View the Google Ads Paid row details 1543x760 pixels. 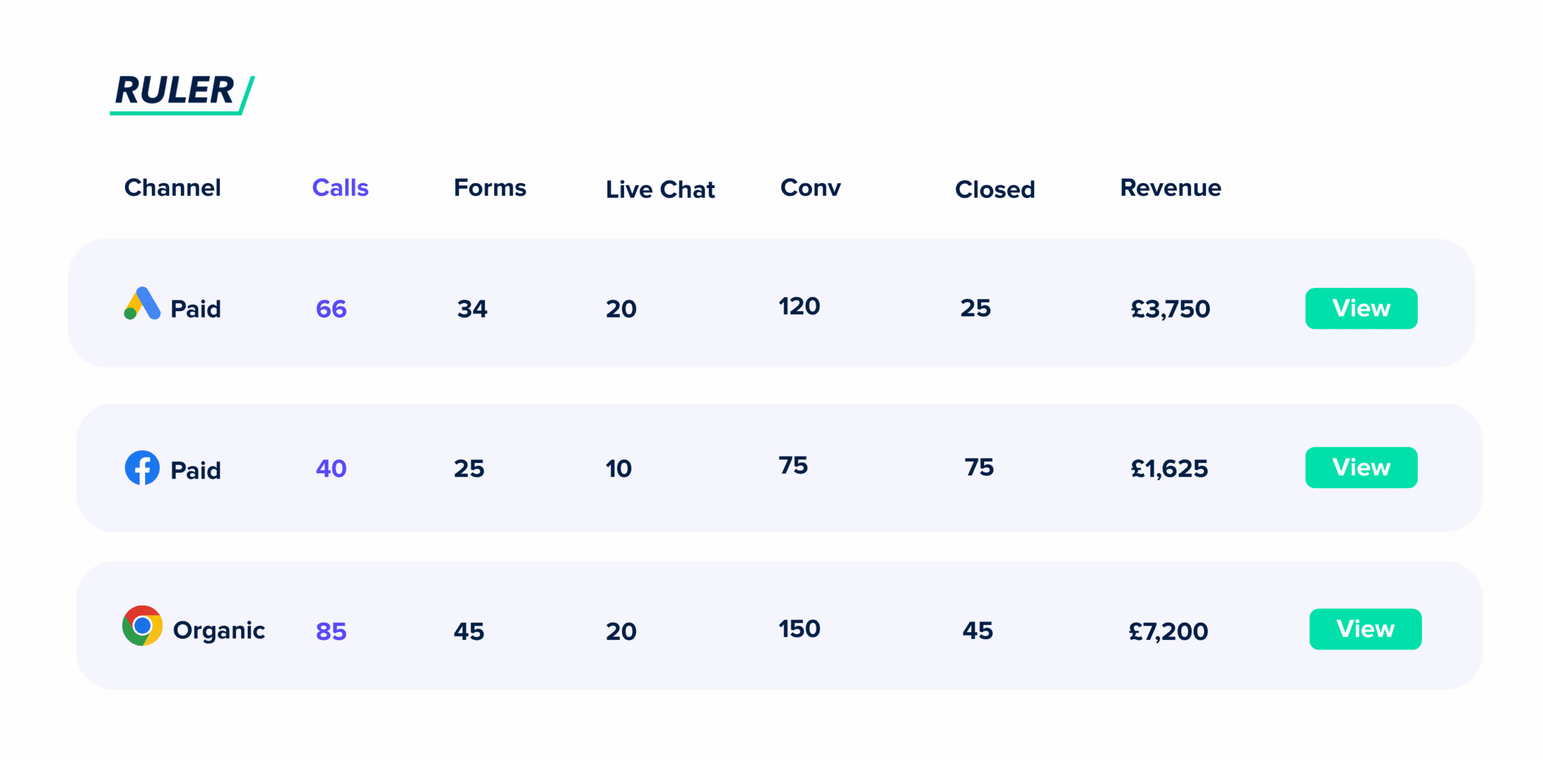point(1360,308)
